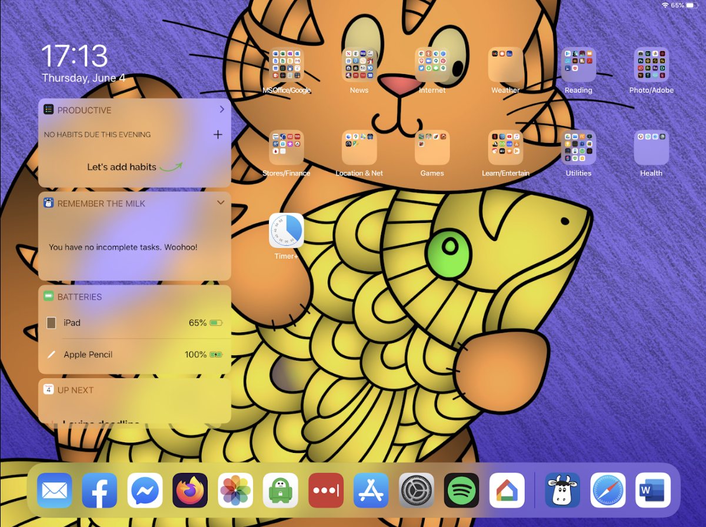
Task: Open the Games folder
Action: click(x=432, y=148)
